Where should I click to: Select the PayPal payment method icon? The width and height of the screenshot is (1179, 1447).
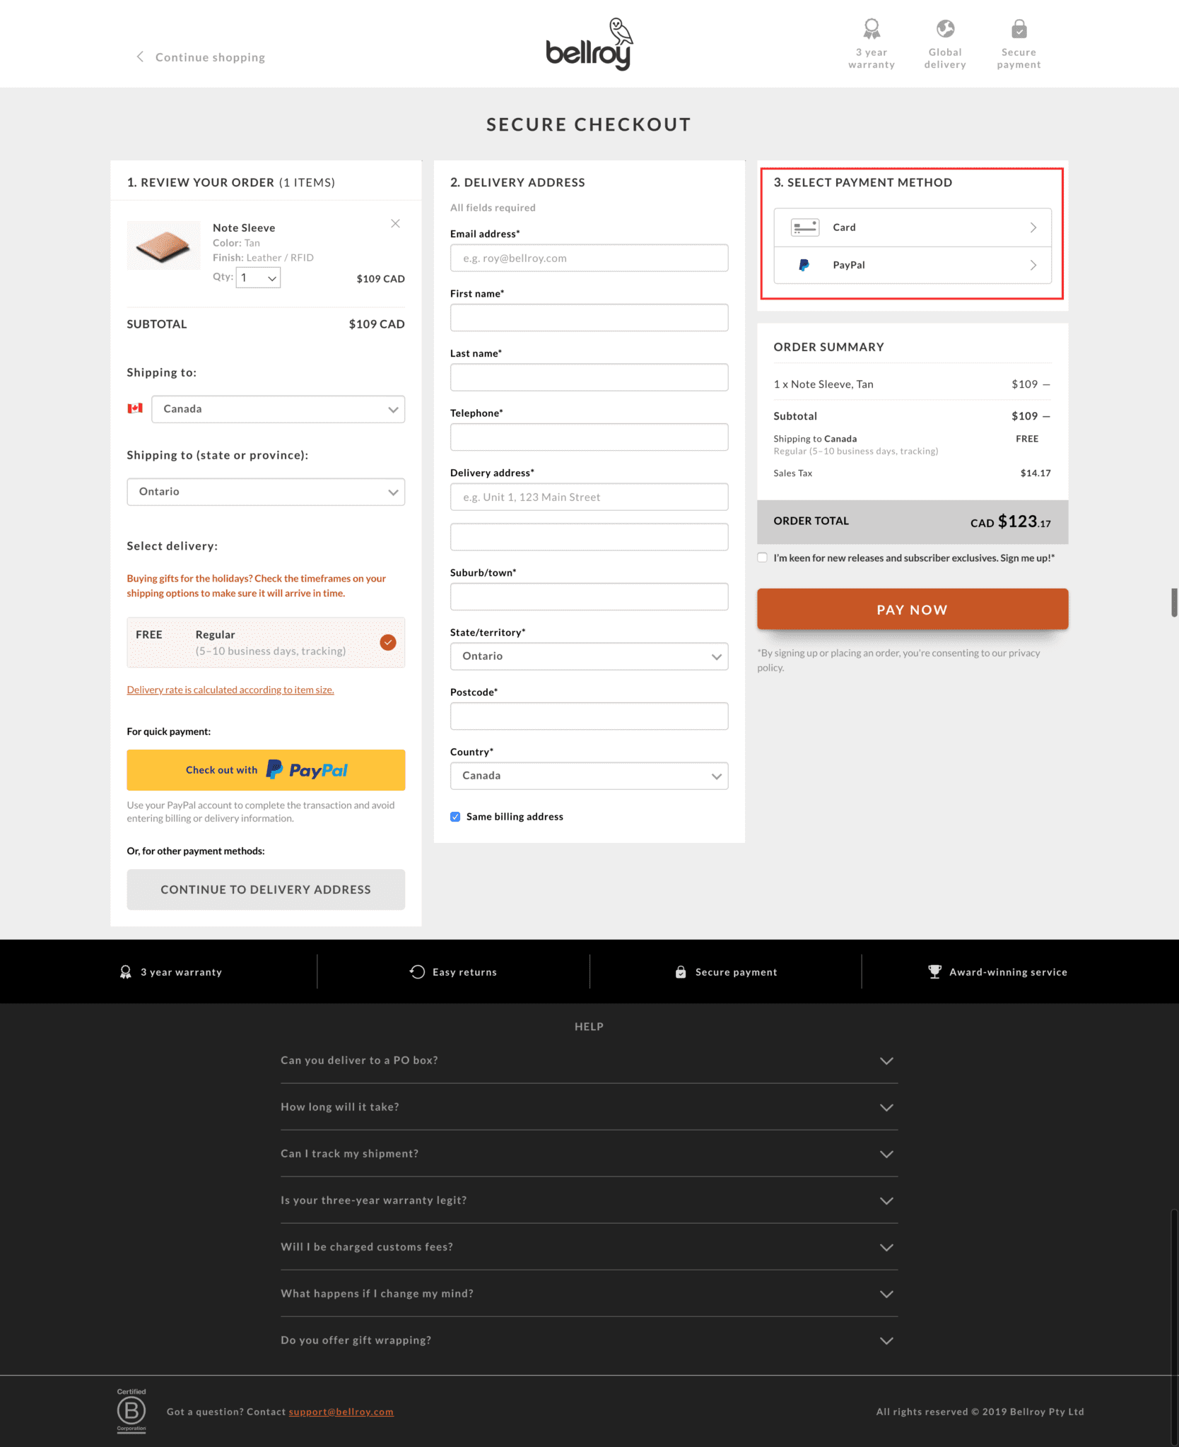point(803,265)
